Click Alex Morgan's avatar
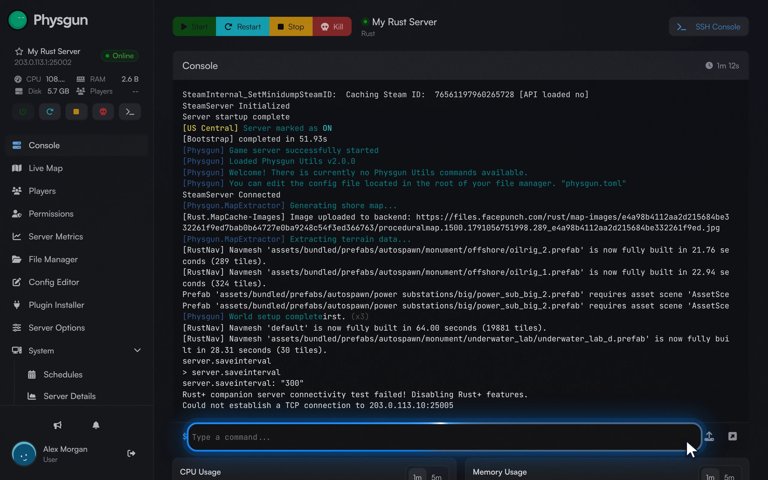 coord(24,454)
